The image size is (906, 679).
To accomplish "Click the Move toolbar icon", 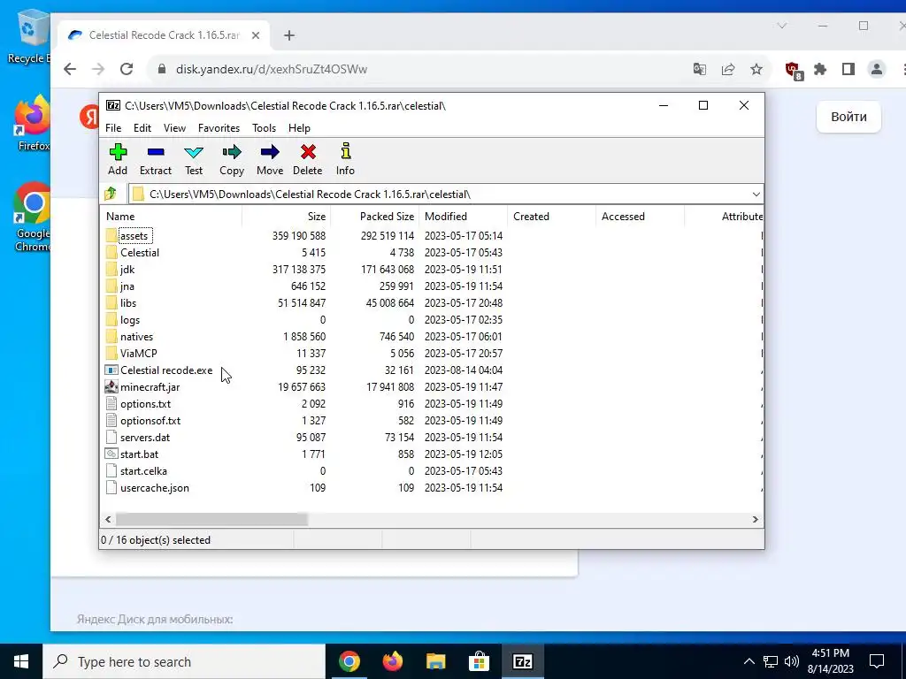I will [270, 152].
